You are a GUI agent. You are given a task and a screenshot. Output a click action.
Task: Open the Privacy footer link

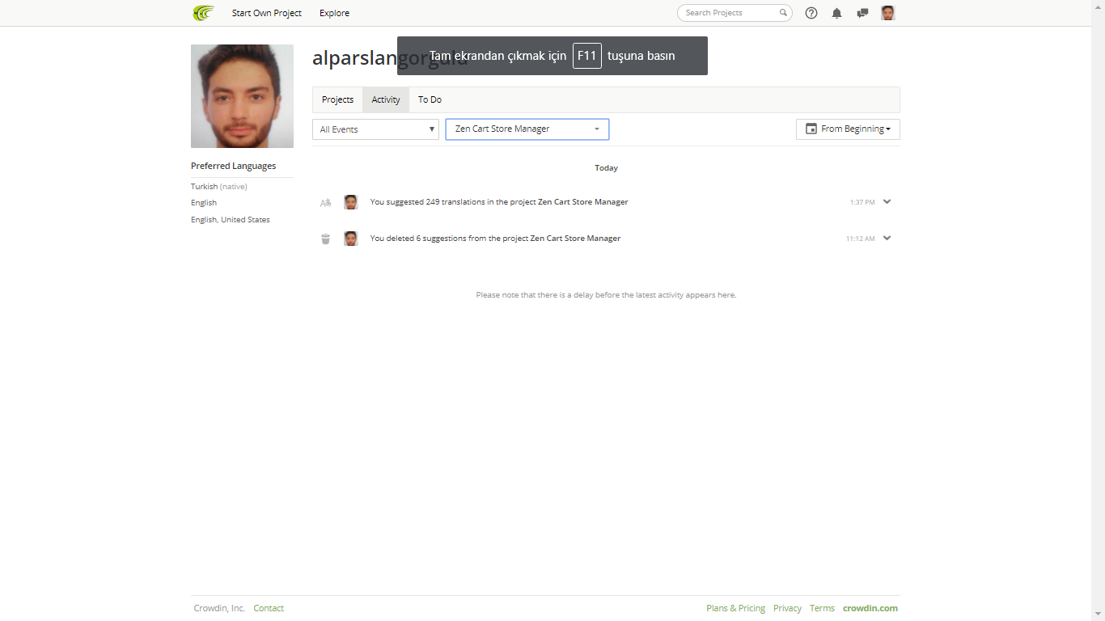point(787,608)
